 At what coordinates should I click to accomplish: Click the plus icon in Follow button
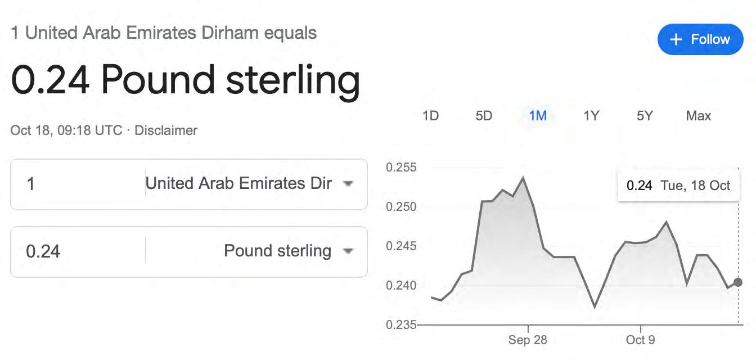click(677, 39)
